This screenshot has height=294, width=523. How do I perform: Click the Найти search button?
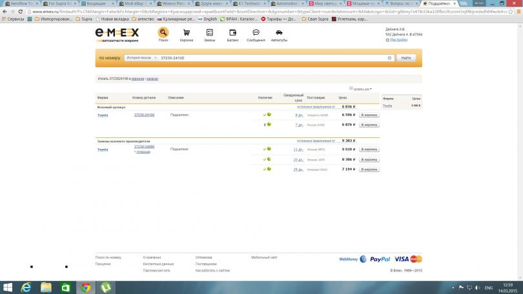[406, 58]
